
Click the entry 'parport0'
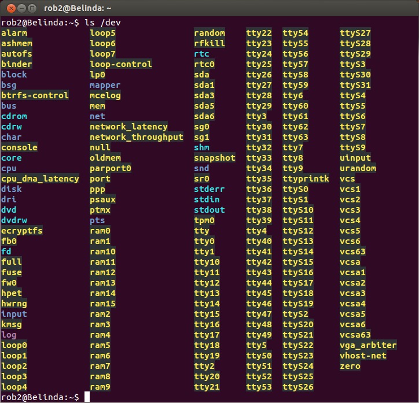point(111,168)
